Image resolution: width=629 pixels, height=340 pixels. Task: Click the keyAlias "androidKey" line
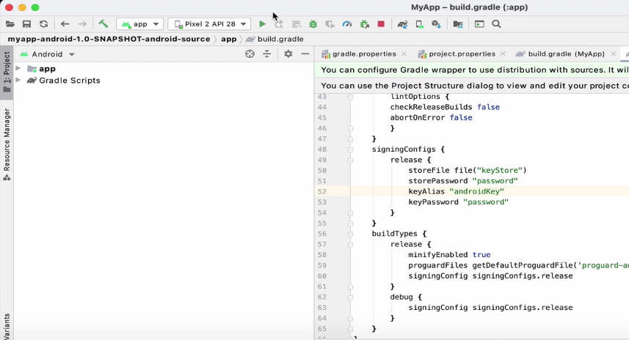pyautogui.click(x=456, y=191)
